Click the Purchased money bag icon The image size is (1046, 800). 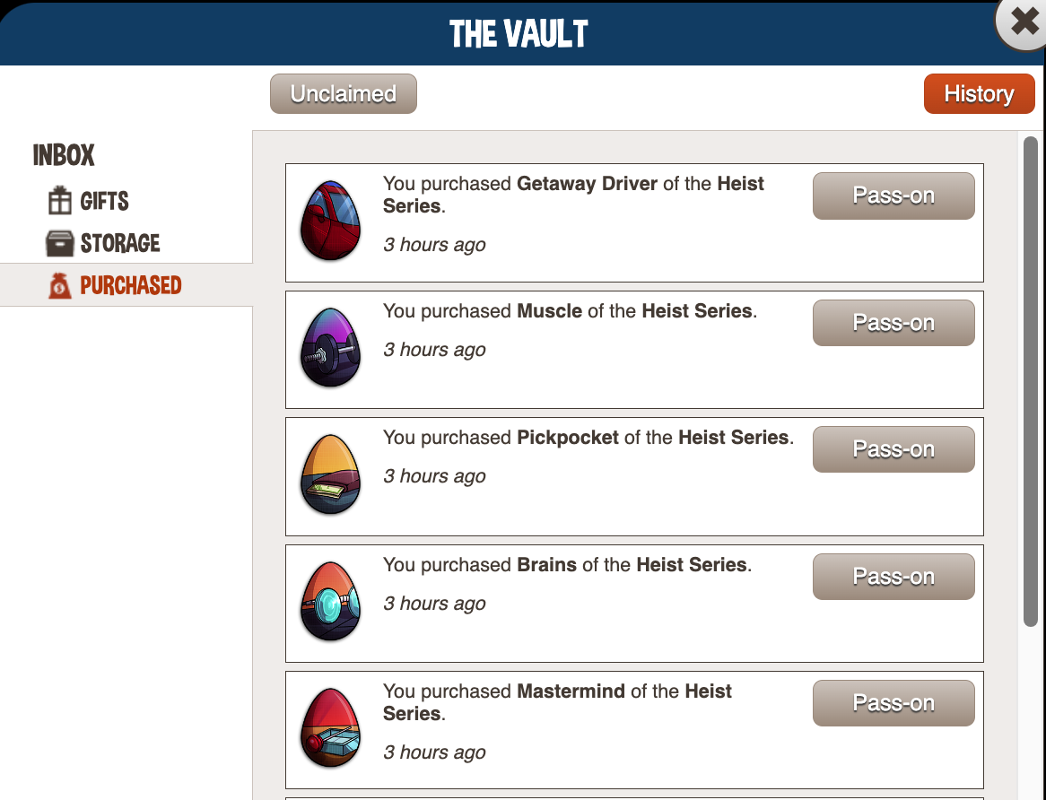(59, 285)
